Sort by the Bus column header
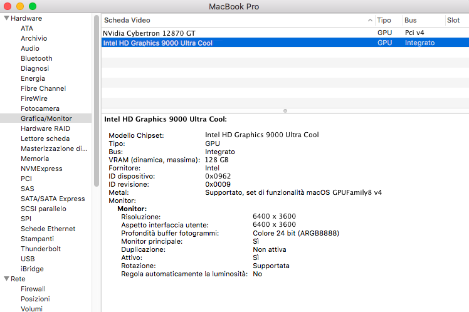 tap(423, 20)
